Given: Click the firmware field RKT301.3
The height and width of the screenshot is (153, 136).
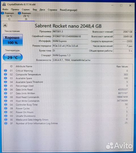Looking at the screenshot, I should (x=70, y=32).
